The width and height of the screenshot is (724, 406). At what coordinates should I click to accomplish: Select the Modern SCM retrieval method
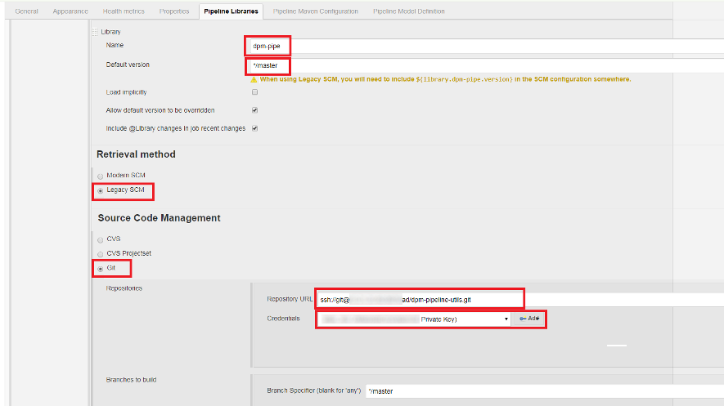point(101,176)
